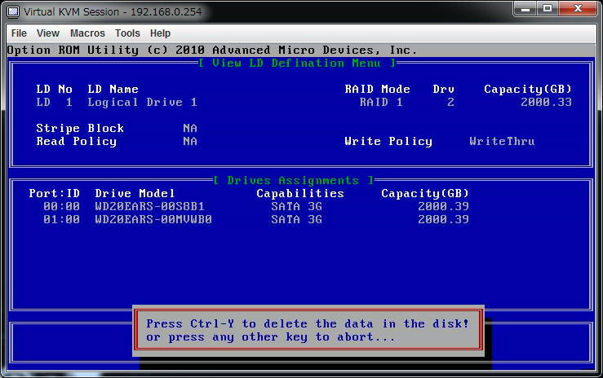Screen dimensions: 603x378
Task: Click capacity '2000.39' of drive 00:00
Action: tap(443, 206)
